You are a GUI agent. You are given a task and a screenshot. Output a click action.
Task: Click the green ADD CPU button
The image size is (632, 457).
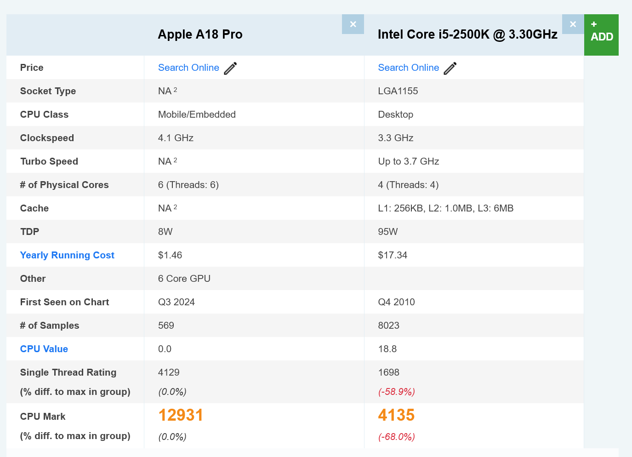tap(601, 35)
